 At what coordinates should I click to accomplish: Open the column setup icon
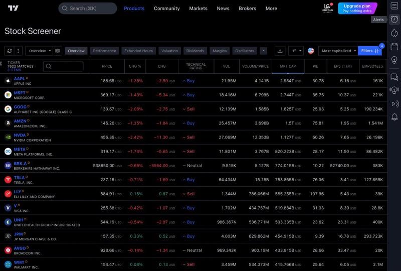coord(58,51)
